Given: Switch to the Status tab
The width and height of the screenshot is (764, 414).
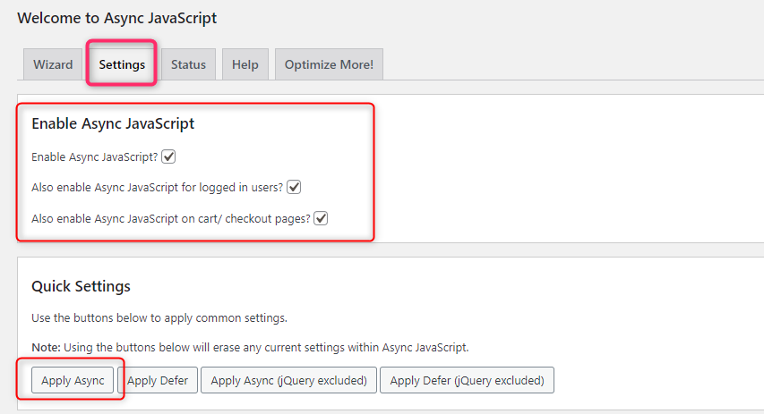Looking at the screenshot, I should point(188,64).
